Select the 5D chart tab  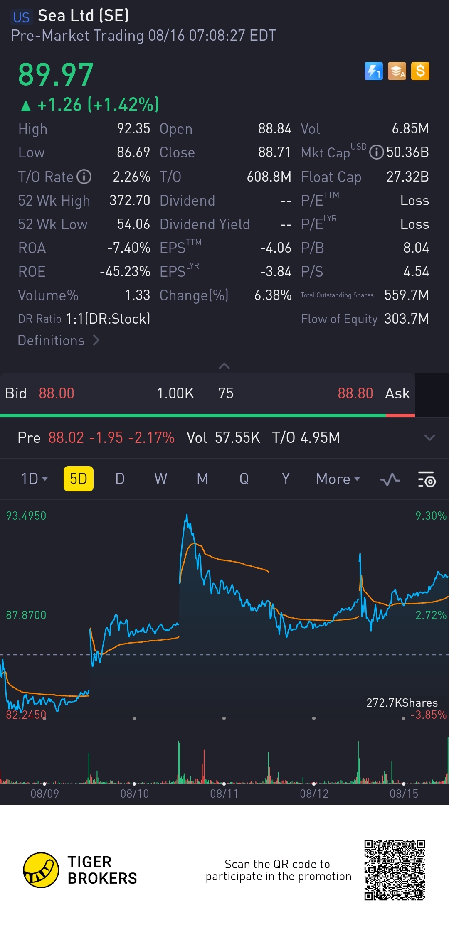(x=78, y=479)
